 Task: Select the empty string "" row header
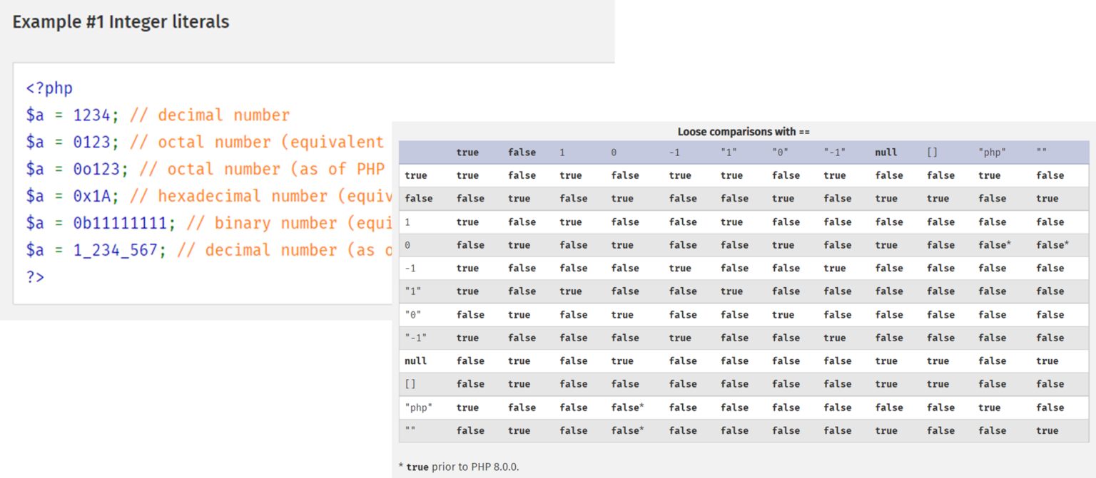[410, 431]
